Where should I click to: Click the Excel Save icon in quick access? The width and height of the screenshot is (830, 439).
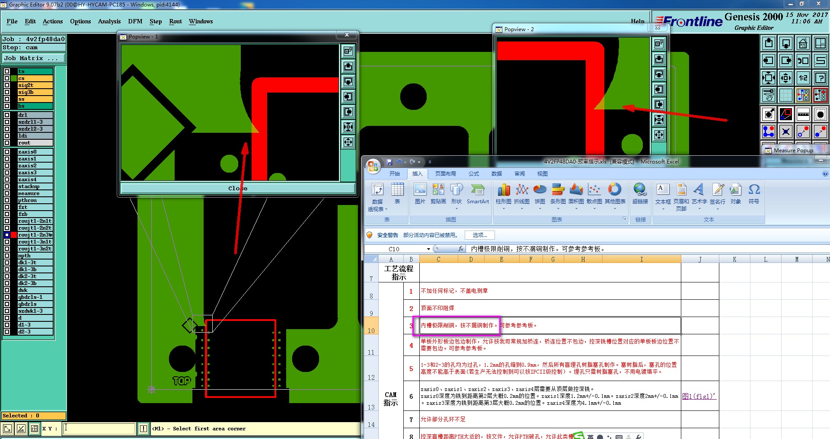tap(389, 162)
